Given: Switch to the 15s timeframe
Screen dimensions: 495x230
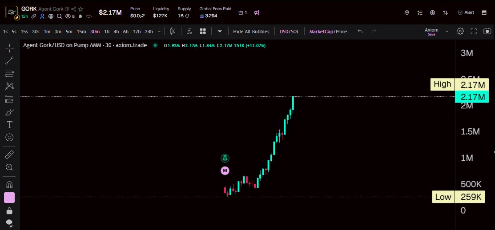Looking at the screenshot, I should (x=24, y=32).
